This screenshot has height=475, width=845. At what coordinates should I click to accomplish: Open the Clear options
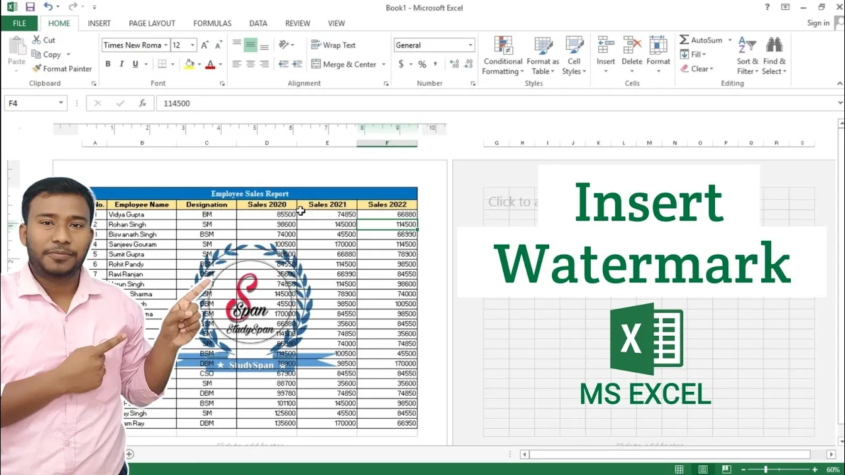coord(696,69)
